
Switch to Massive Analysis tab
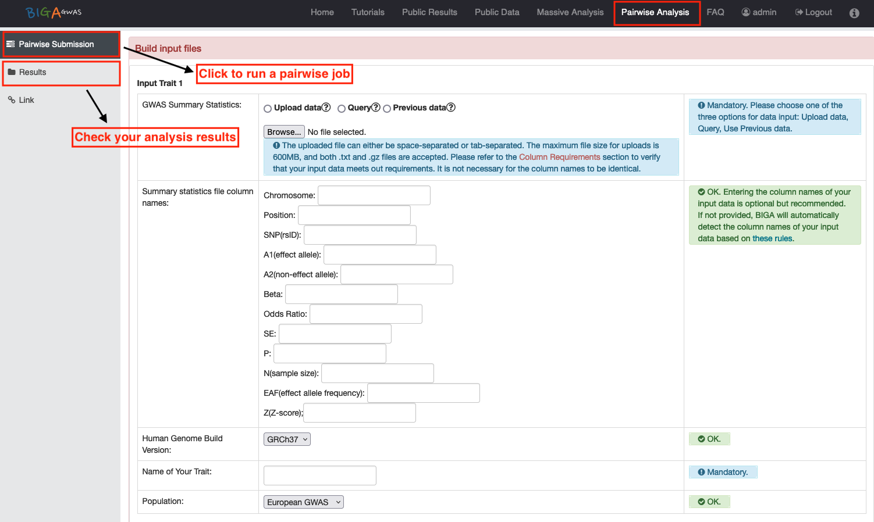click(x=570, y=12)
